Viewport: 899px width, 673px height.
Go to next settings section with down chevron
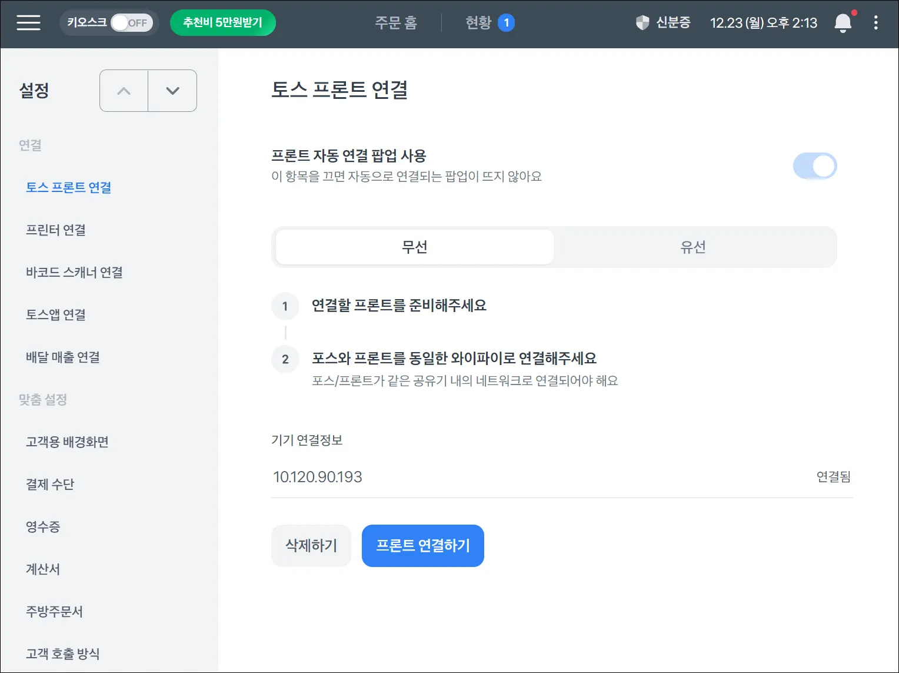172,91
